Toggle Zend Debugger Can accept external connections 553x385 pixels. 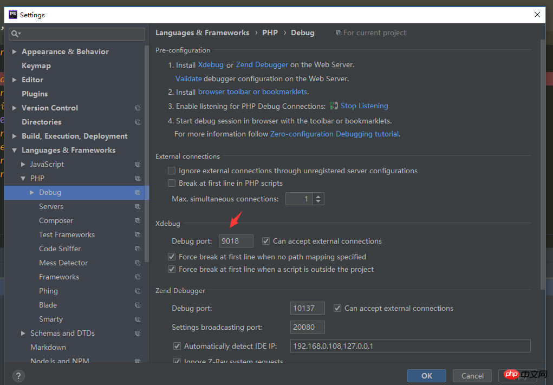pos(337,308)
